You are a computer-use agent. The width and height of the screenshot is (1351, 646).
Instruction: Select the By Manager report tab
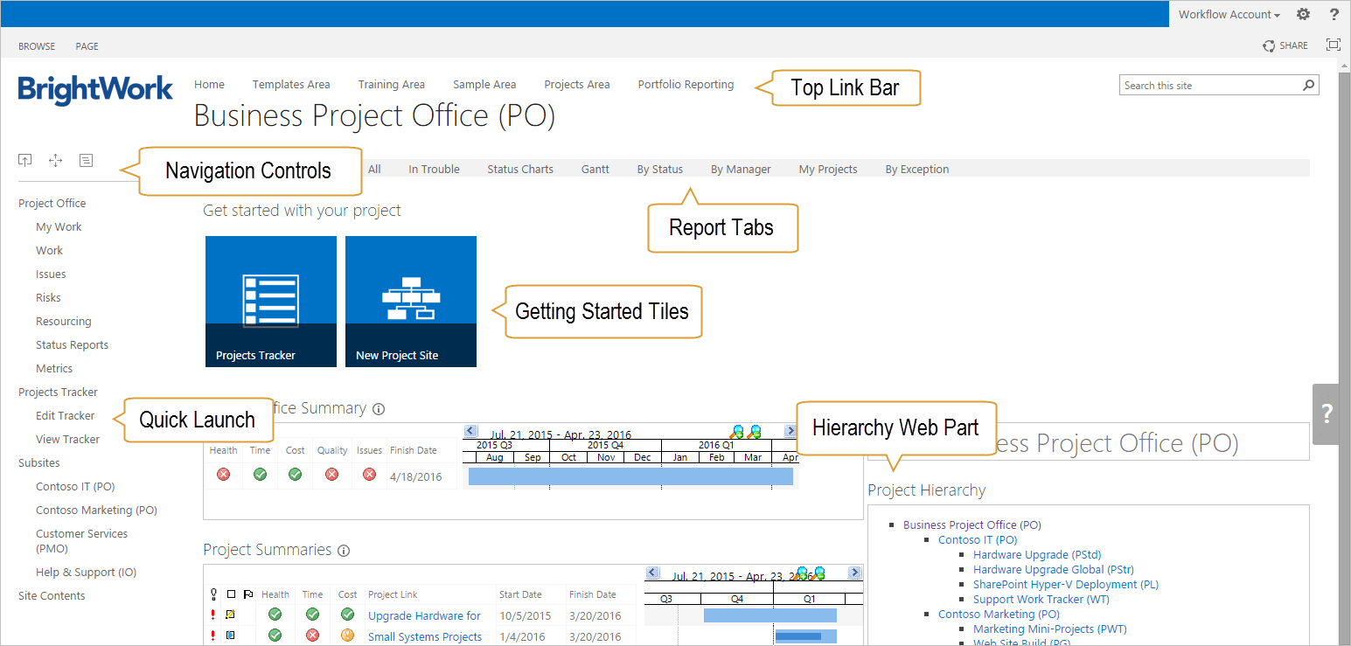(x=740, y=170)
